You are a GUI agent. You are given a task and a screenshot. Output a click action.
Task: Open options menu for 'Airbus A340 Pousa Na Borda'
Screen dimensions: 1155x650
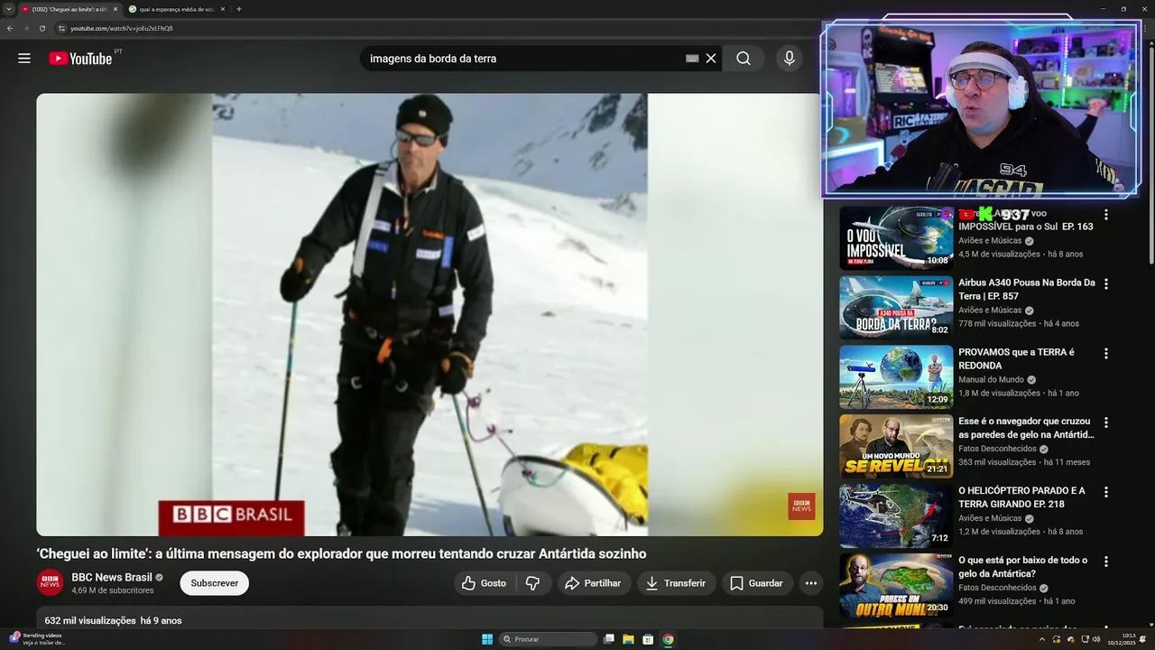[1106, 283]
